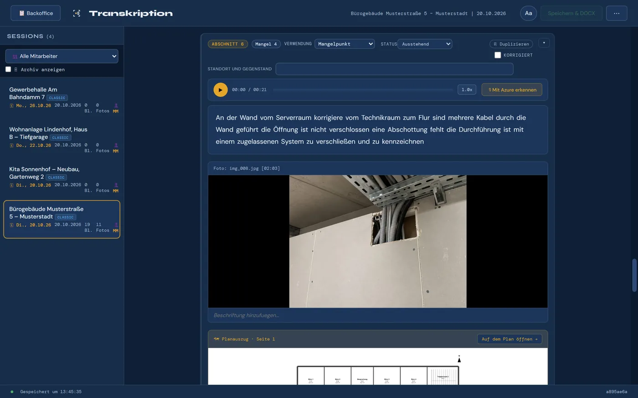Open the Verwendung Mangelpunkt dropdown
This screenshot has height=398, width=638.
point(345,44)
